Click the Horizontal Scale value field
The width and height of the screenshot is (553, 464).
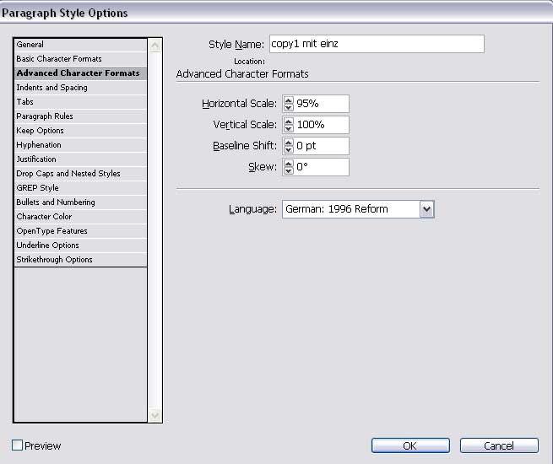[322, 104]
